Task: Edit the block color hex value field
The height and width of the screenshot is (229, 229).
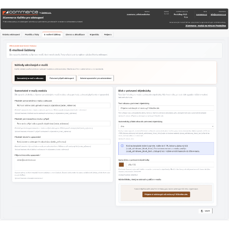Action: click(x=170, y=165)
